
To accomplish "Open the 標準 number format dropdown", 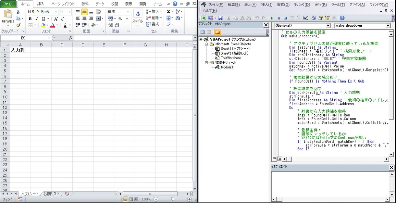I will click(x=128, y=12).
